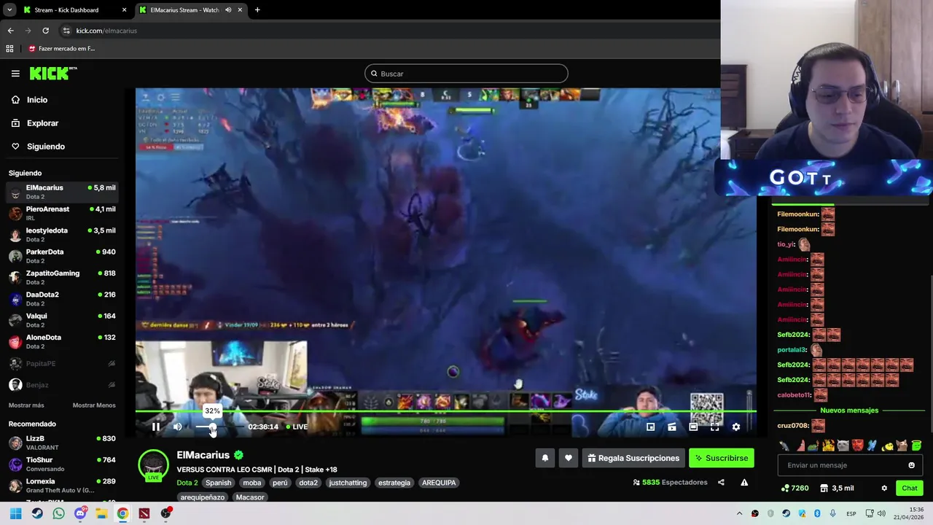Turn on notifications with the bell icon
Screen dimensions: 933x525
544,458
